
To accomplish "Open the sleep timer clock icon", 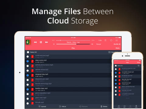I will click(111, 40).
